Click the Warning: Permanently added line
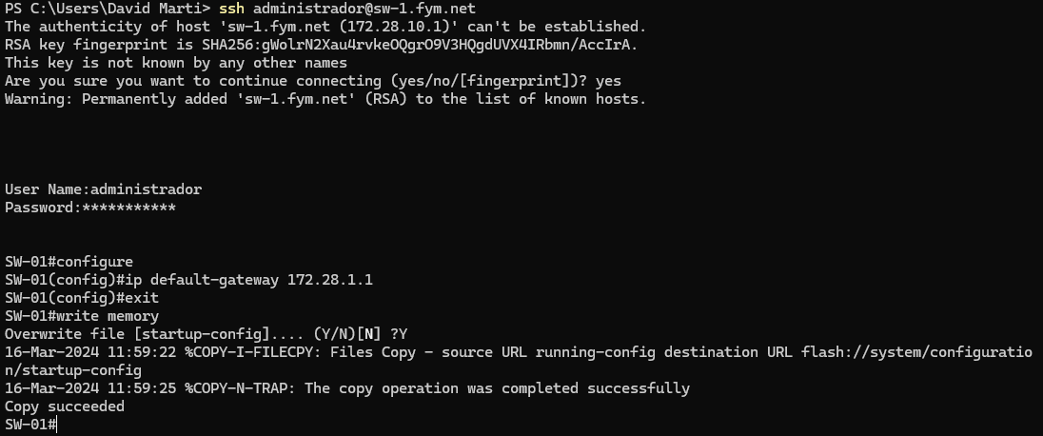Viewport: 1043px width, 436px height. 325,99
